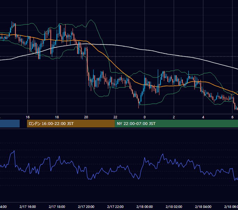The image size is (238, 210).
Task: Click the 4 hour label on price chart axis
Action: 203,117
